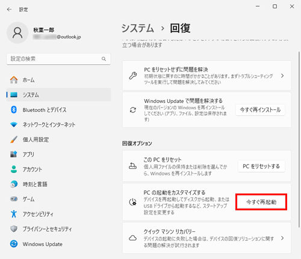Click the 今すぐ再起動 button

[x=261, y=202]
